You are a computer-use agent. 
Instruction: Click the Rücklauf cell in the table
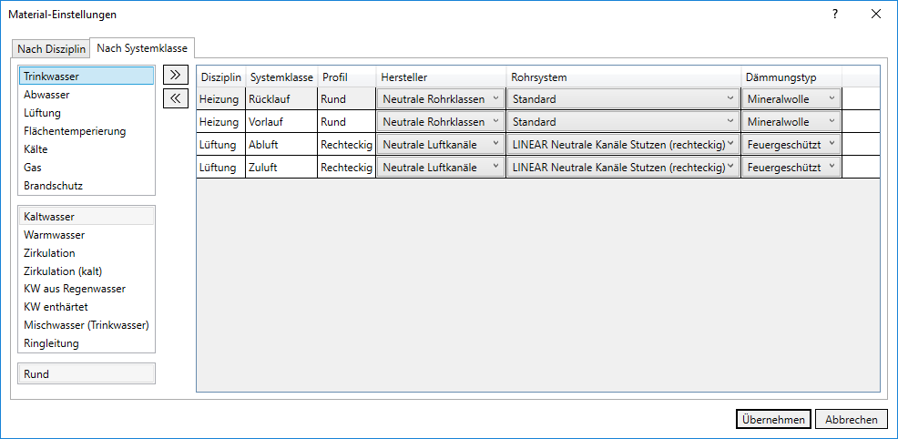pyautogui.click(x=281, y=99)
